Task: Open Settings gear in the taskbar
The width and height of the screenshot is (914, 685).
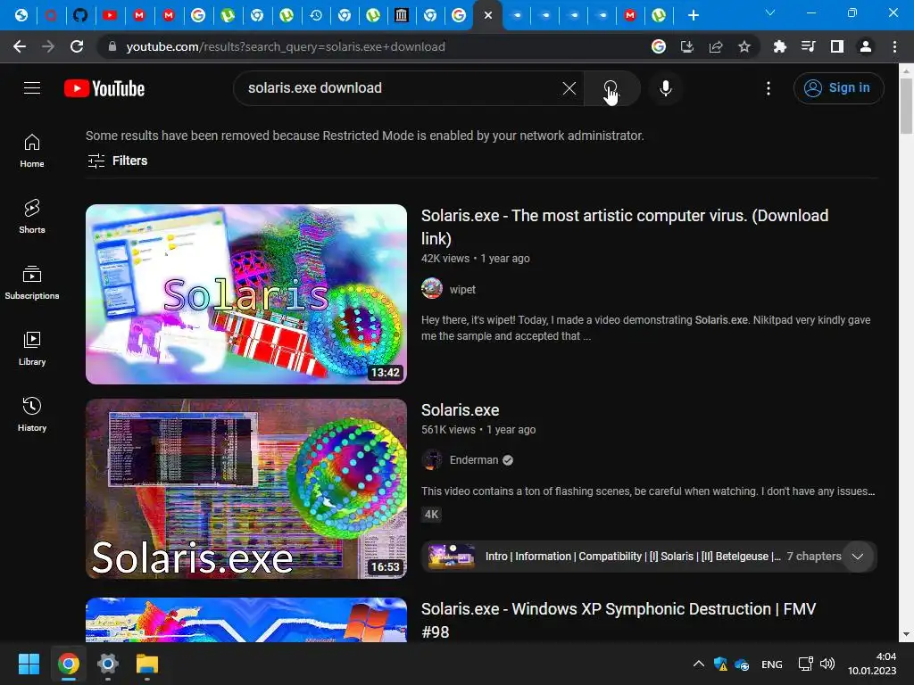Action: (108, 664)
